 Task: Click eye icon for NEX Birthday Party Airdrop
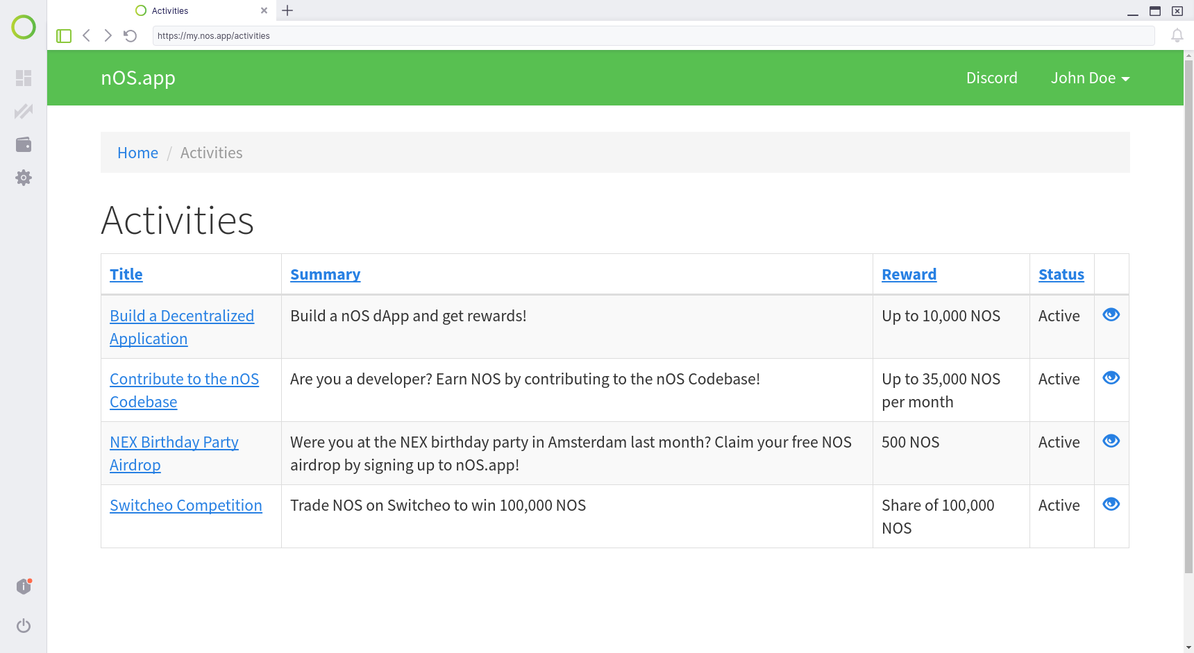[x=1111, y=441]
